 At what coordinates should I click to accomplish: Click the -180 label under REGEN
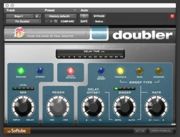pos(52,120)
